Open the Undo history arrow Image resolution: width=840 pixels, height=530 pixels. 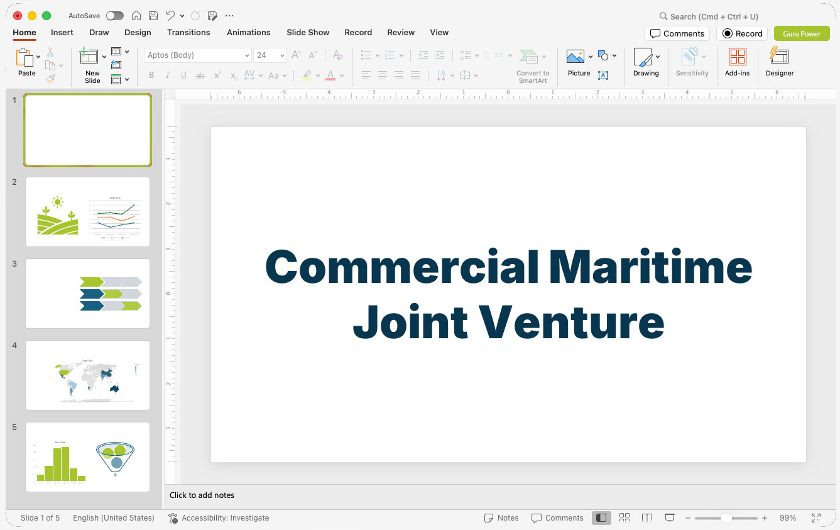coord(182,16)
